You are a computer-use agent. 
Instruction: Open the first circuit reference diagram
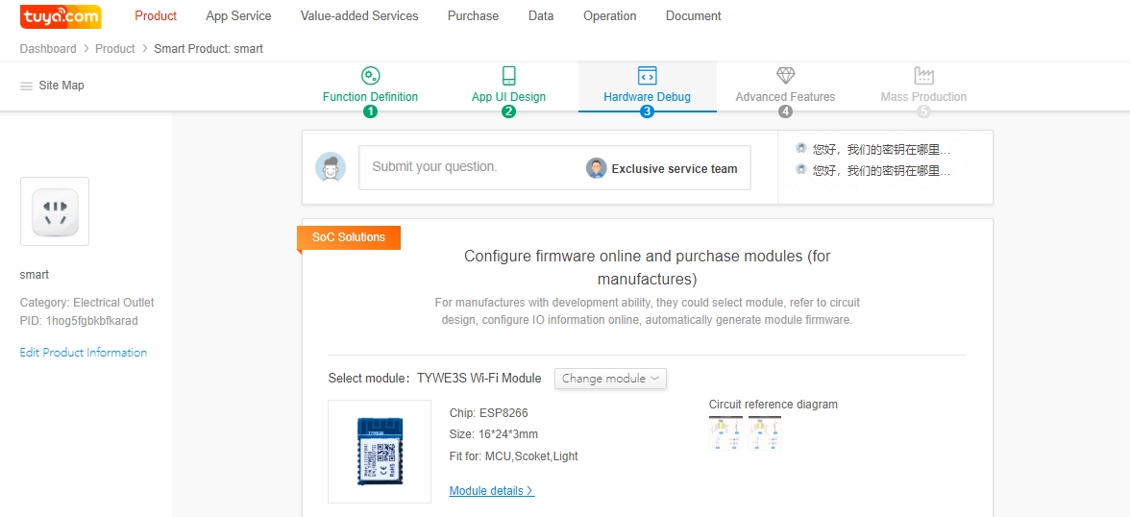click(725, 433)
